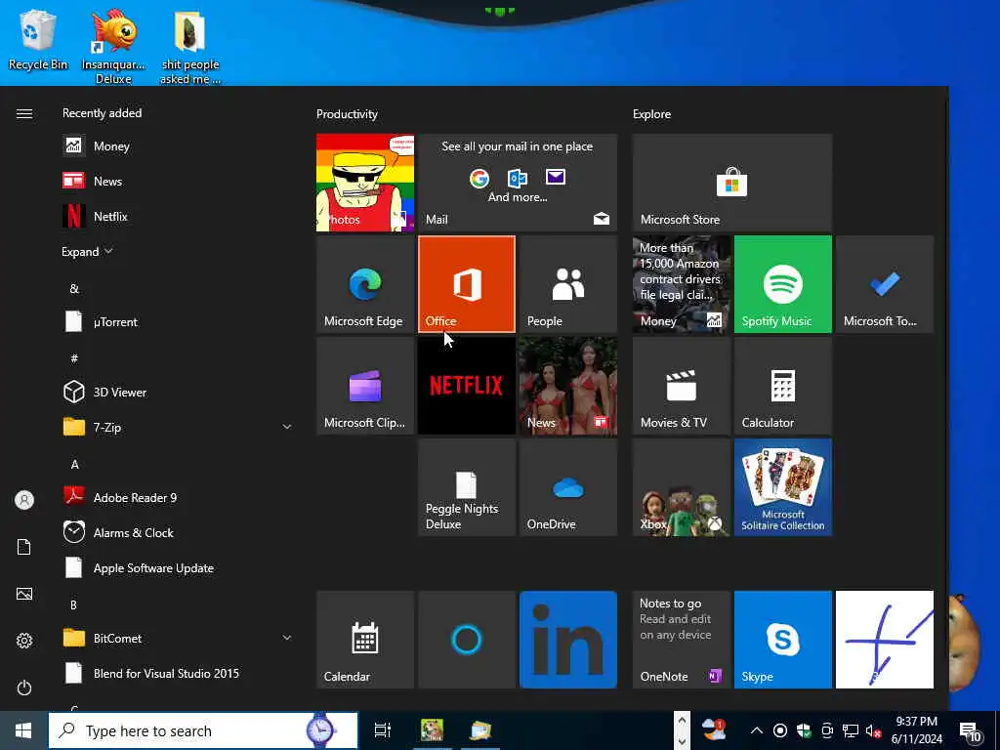
Task: Open the LinkedIn tile
Action: coord(568,640)
